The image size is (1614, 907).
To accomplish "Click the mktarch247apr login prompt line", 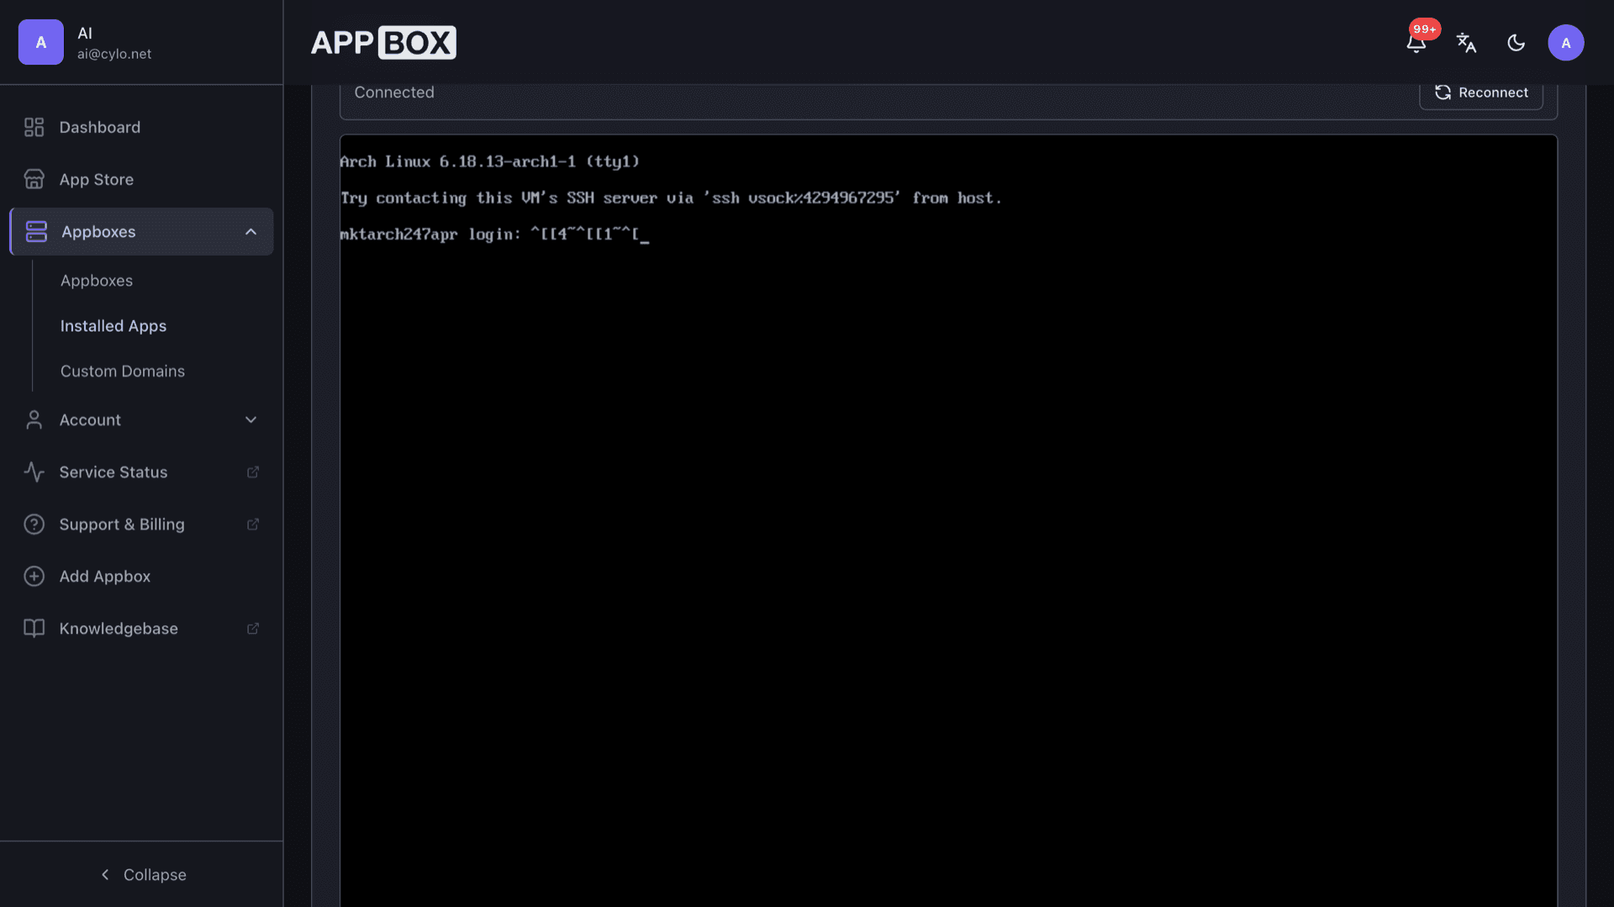I will (494, 235).
